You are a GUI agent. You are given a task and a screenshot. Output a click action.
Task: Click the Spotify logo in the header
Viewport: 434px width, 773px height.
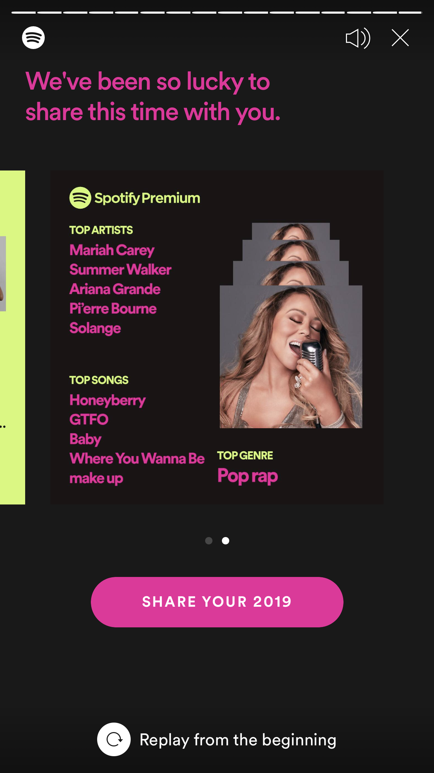click(x=33, y=37)
